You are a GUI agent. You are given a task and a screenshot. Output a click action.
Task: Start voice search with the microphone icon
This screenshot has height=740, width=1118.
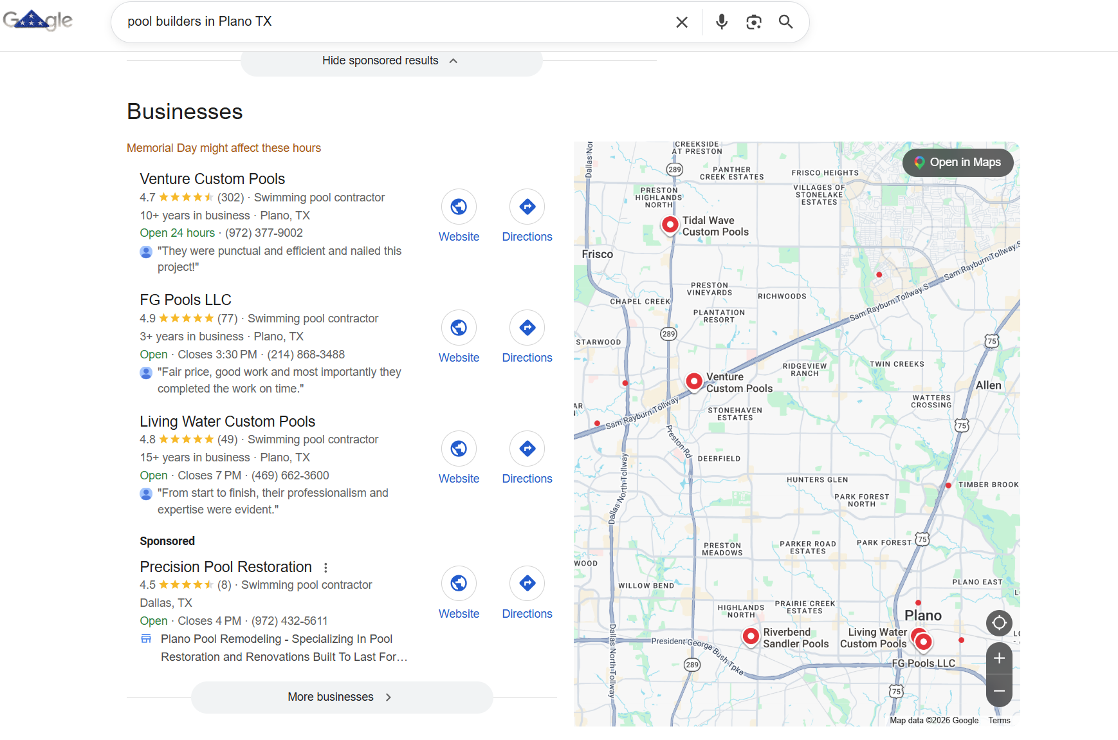tap(722, 22)
